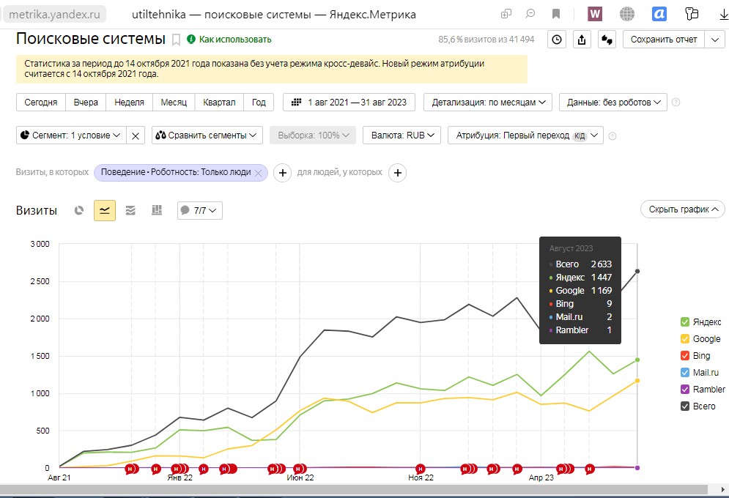The image size is (729, 498).
Task: Select the Неделя period tab
Action: tap(129, 103)
